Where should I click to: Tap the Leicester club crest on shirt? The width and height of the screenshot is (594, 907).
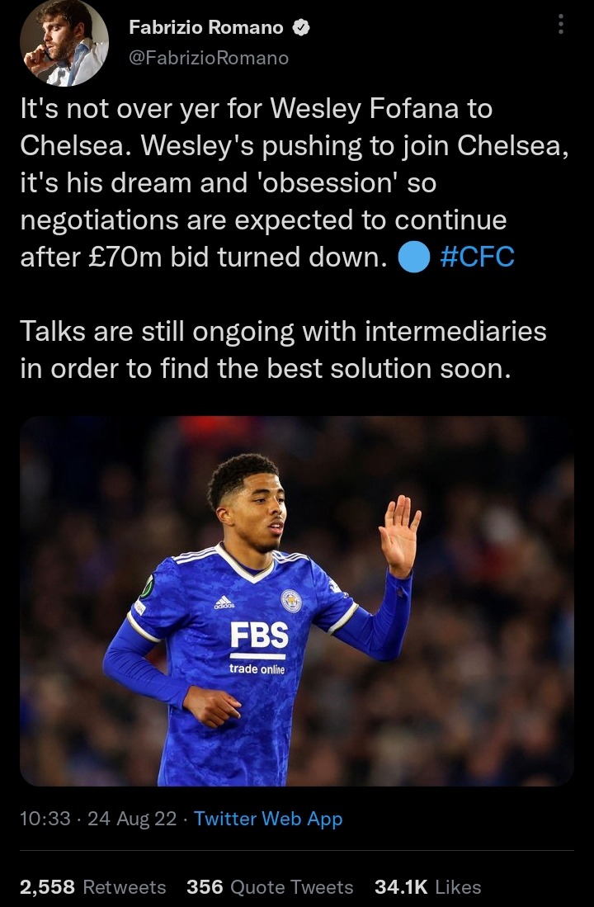click(291, 601)
